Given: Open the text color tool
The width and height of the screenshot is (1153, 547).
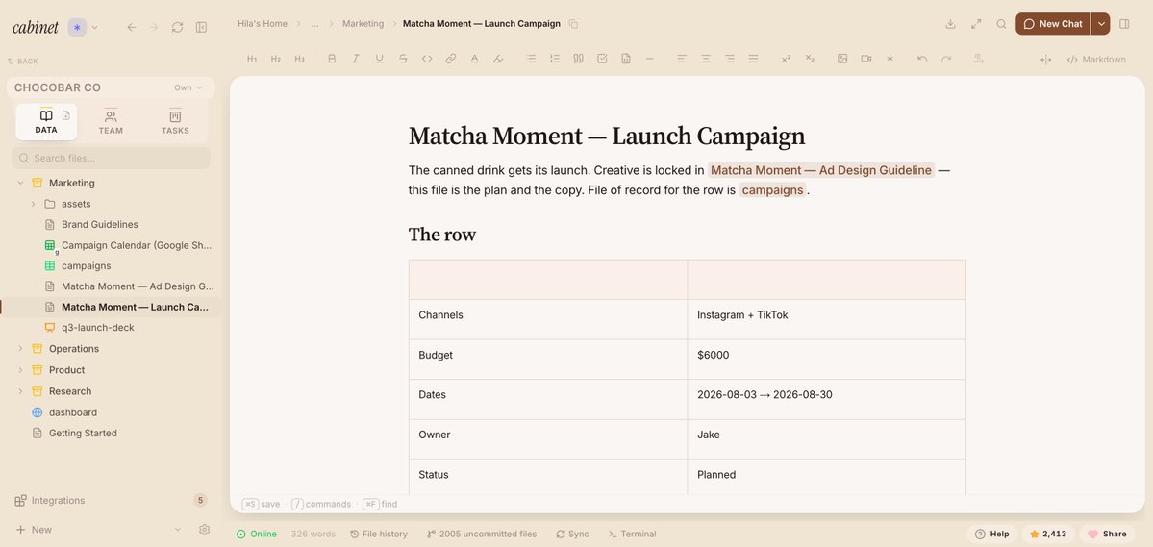Looking at the screenshot, I should (x=474, y=59).
